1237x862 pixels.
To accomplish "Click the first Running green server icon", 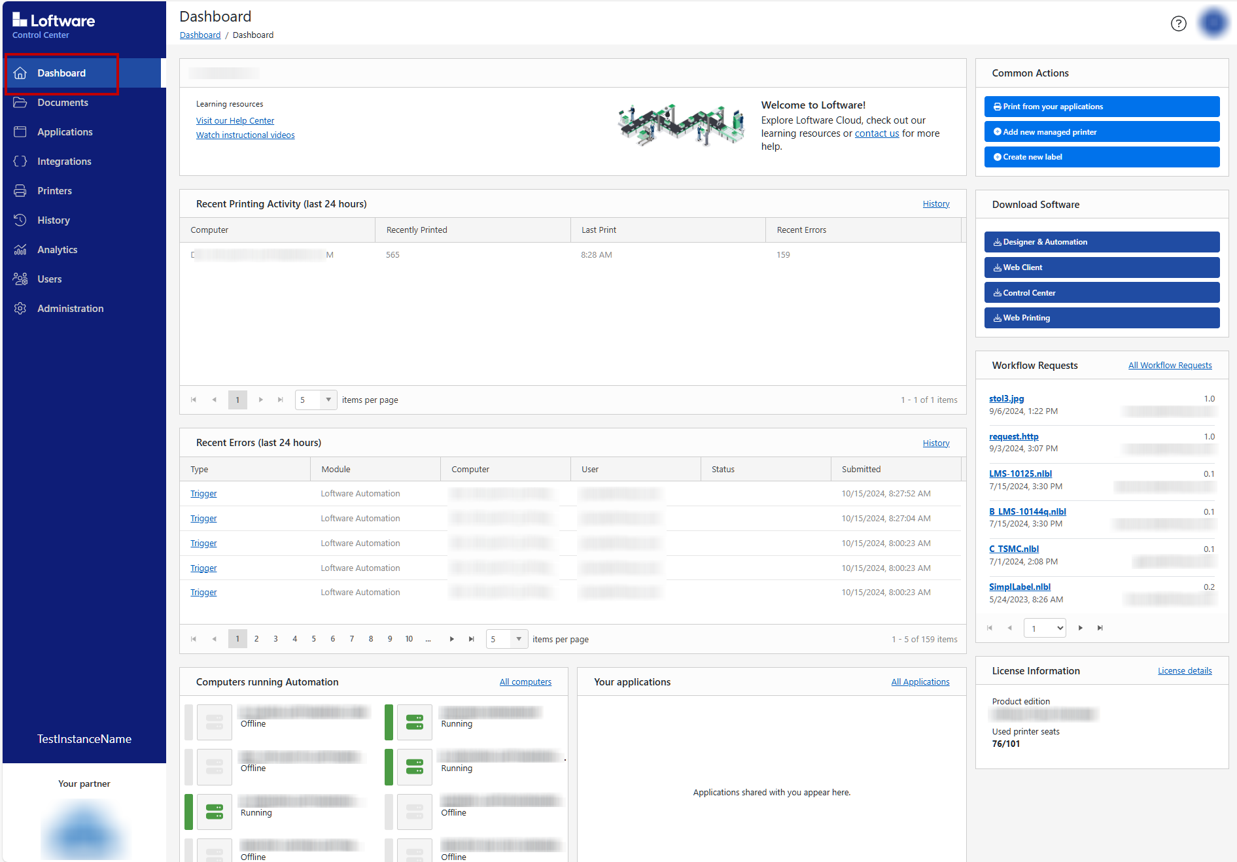I will [415, 722].
